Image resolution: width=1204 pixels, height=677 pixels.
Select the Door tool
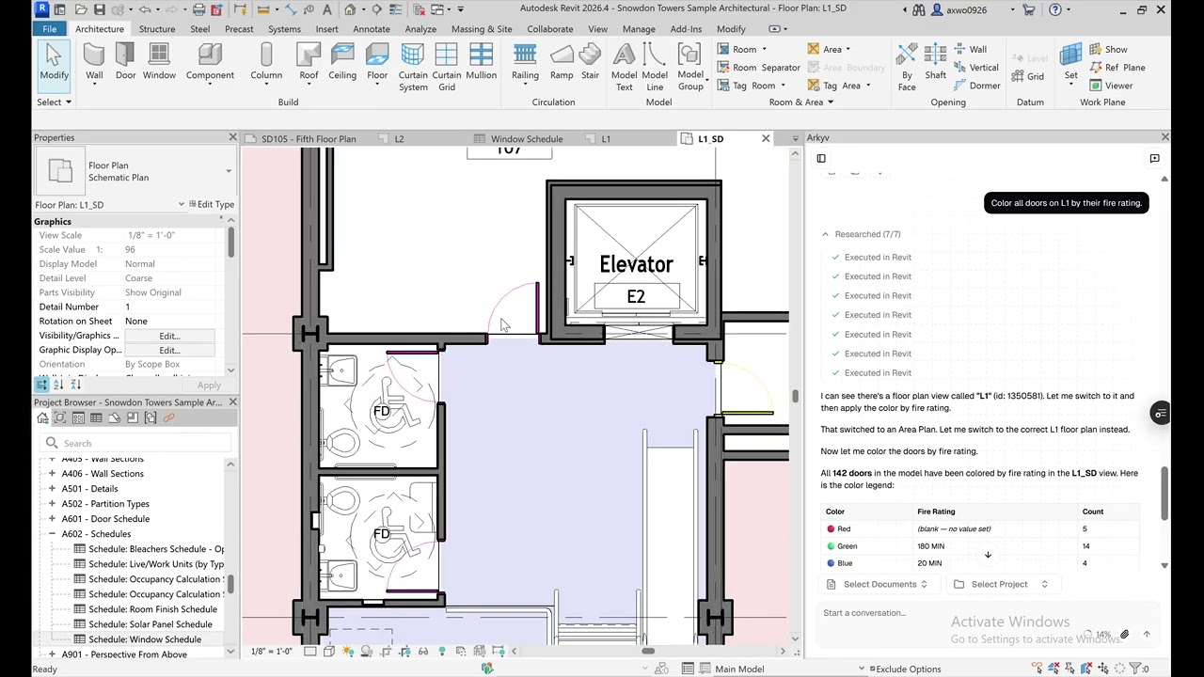pos(125,62)
